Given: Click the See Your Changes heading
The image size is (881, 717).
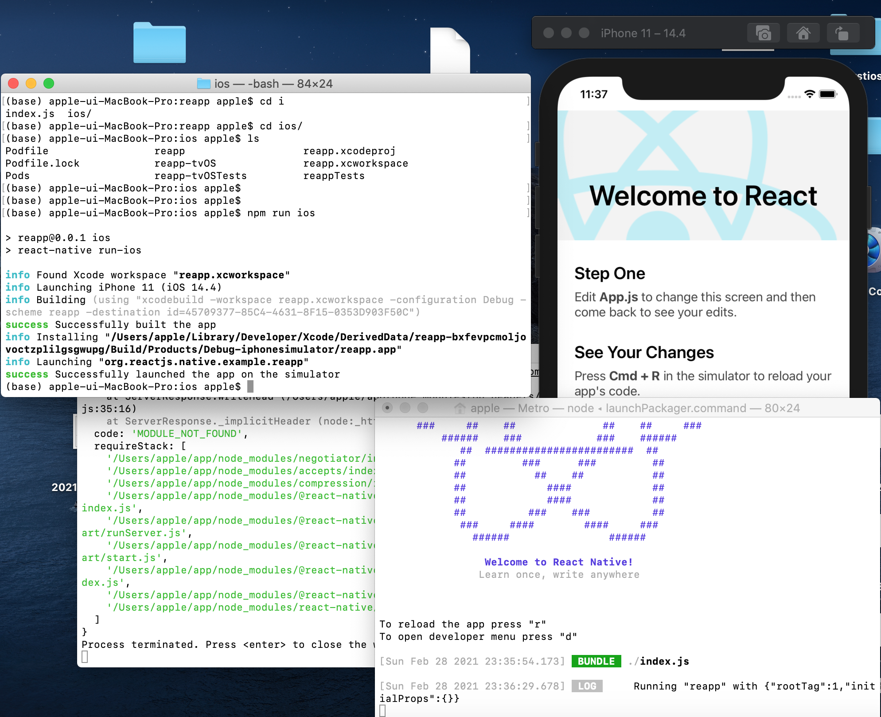Looking at the screenshot, I should pyautogui.click(x=644, y=352).
